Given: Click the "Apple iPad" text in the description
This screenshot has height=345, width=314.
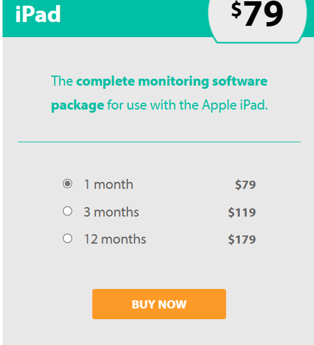Looking at the screenshot, I should click(x=235, y=105).
